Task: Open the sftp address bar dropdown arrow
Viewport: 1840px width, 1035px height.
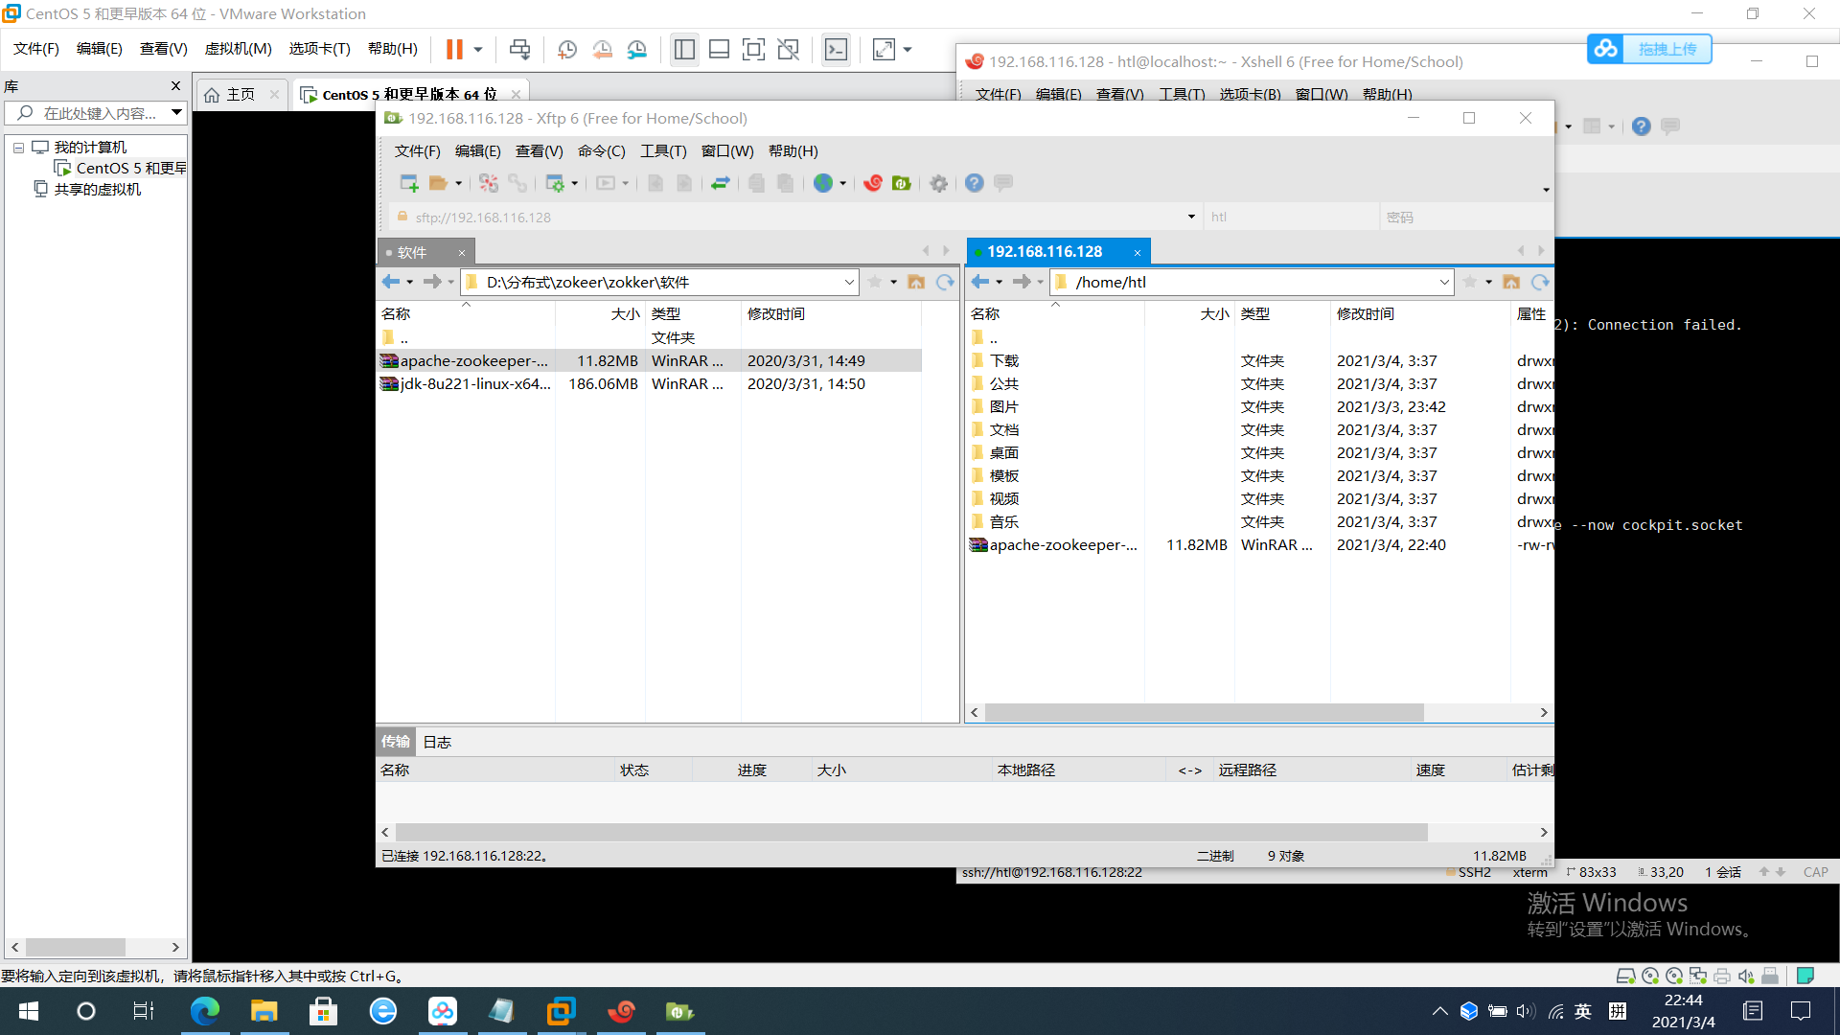Action: pos(1191,217)
